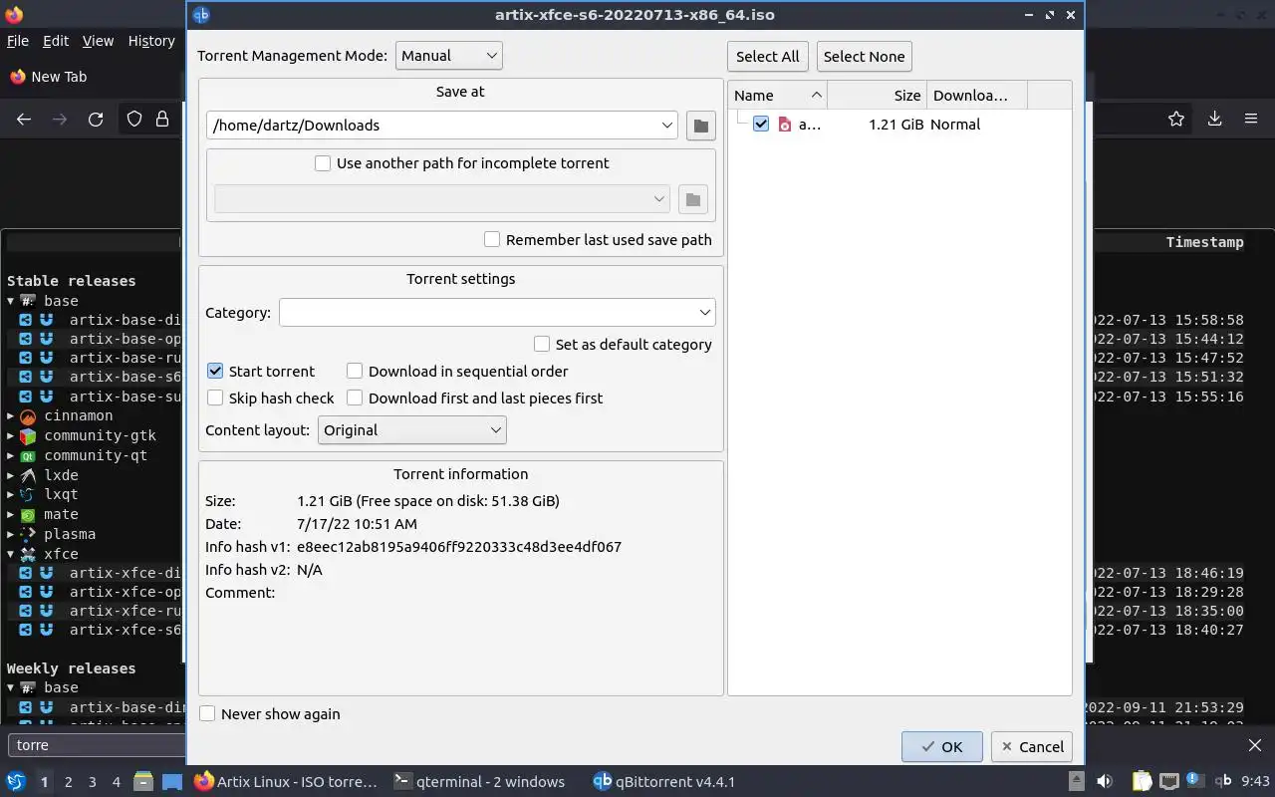The height and width of the screenshot is (797, 1275).
Task: Sort content list by Size column
Action: point(877,95)
